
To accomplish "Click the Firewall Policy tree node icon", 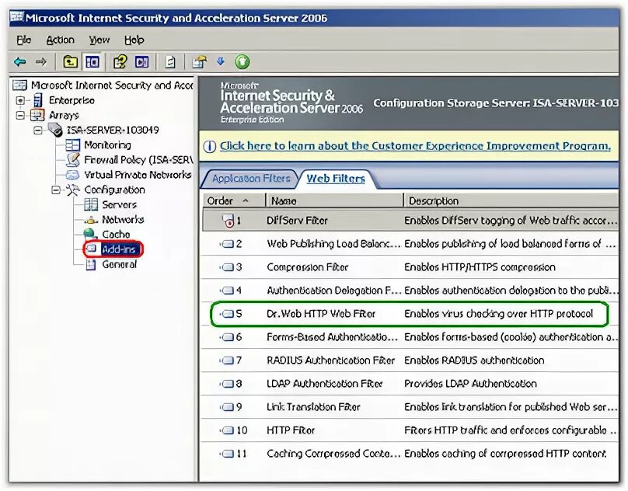I will 73,160.
